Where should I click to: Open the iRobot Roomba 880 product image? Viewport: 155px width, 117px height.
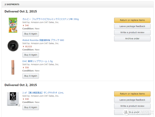tap(13, 46)
